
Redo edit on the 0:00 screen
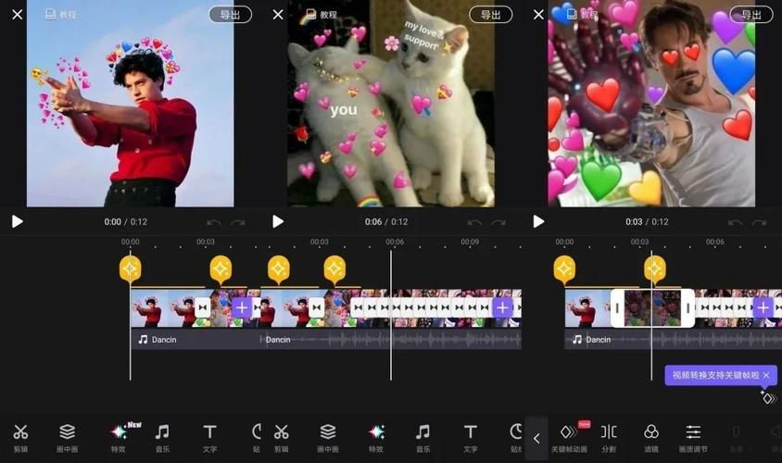click(x=238, y=222)
